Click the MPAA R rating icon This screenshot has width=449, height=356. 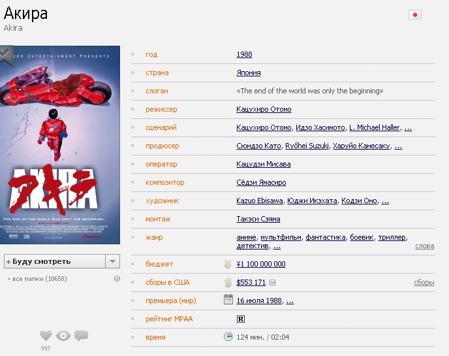coord(240,319)
